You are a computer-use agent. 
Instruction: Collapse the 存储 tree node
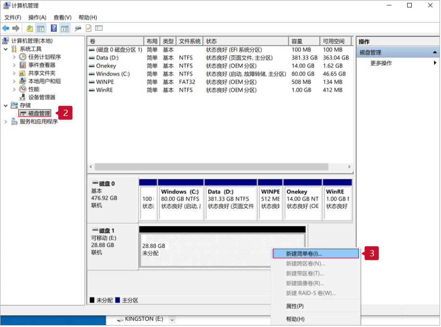tap(6, 105)
